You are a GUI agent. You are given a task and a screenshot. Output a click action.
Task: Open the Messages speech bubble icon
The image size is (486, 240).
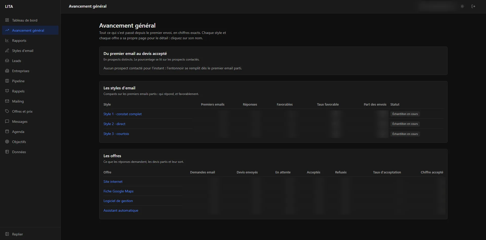(7, 122)
